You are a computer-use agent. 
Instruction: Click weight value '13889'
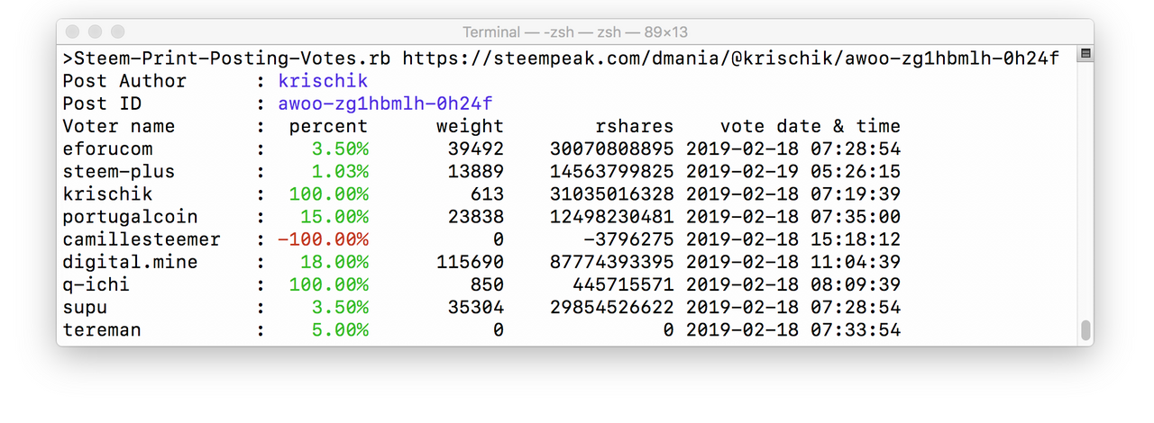coord(476,171)
